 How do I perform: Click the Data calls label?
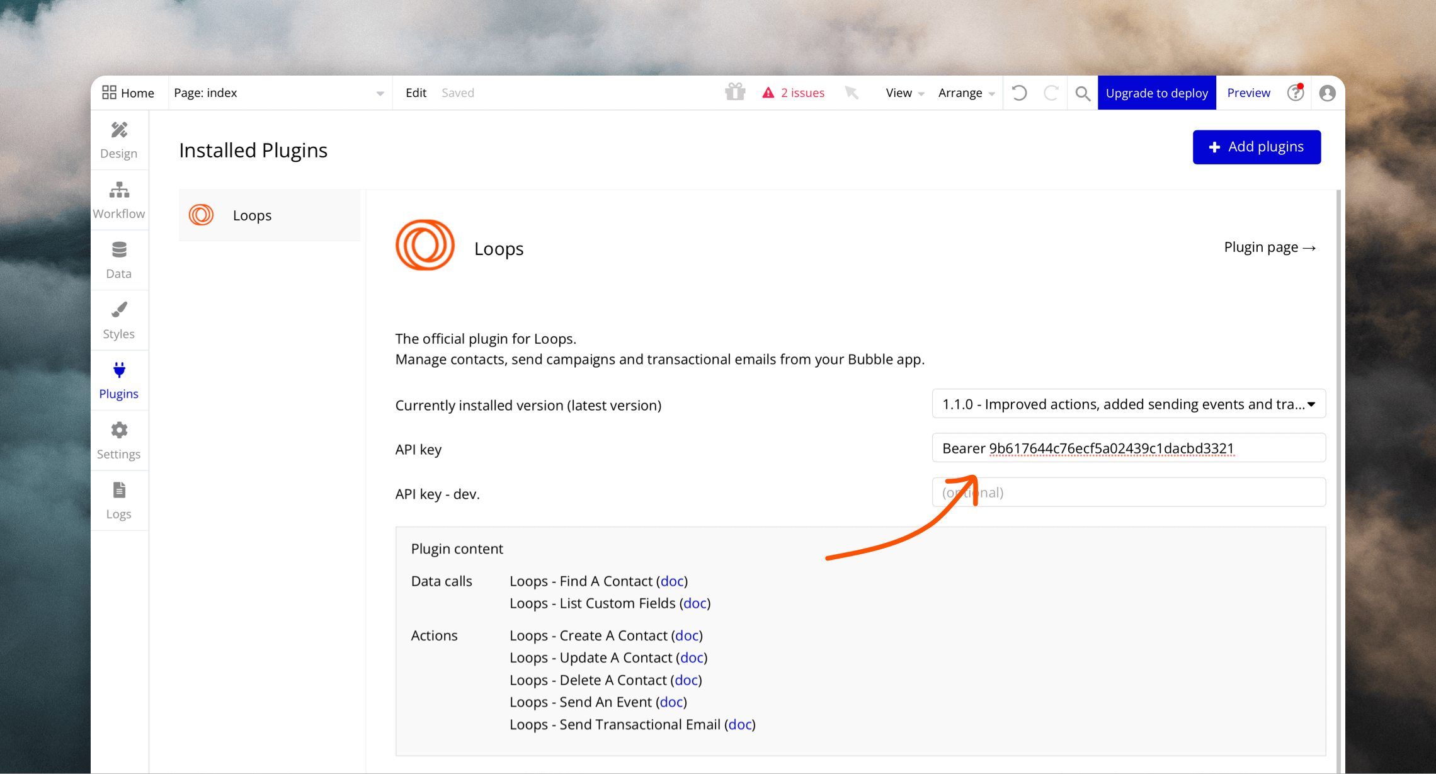[x=442, y=581]
